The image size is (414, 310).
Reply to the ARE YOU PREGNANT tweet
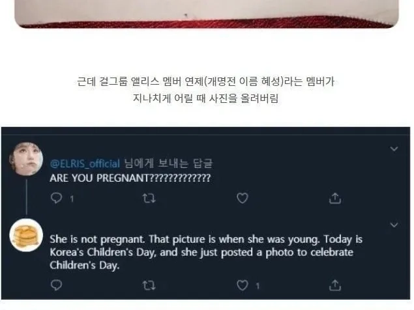pyautogui.click(x=56, y=198)
